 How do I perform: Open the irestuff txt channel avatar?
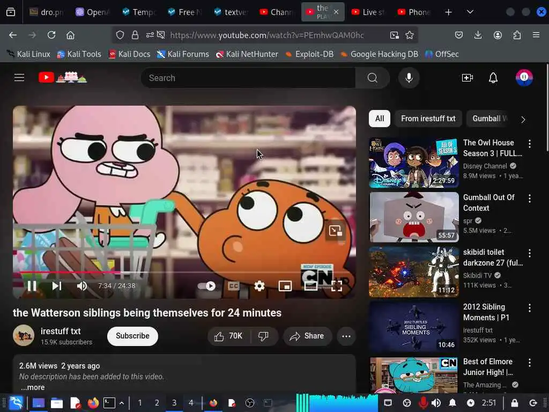click(24, 335)
